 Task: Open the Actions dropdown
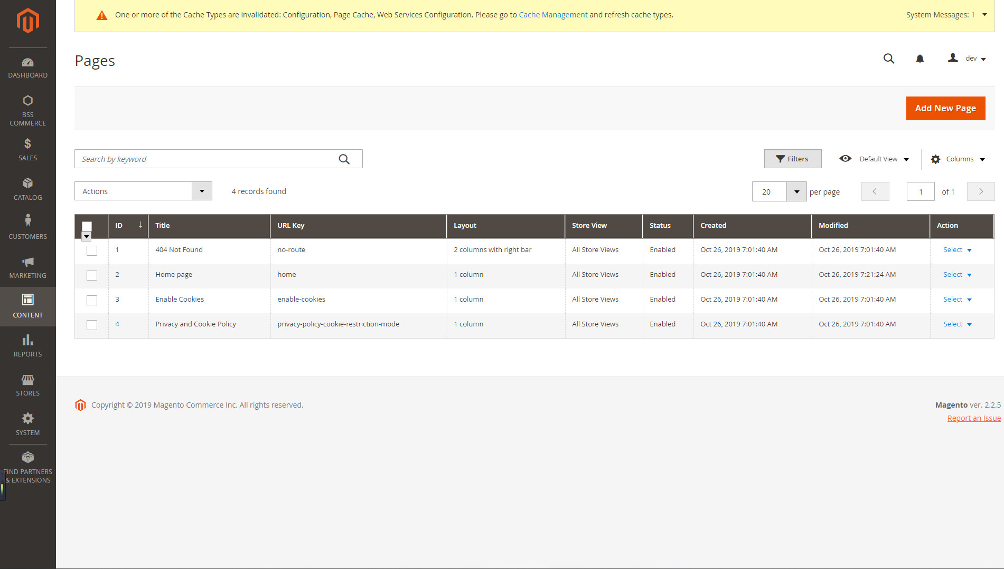(x=143, y=191)
